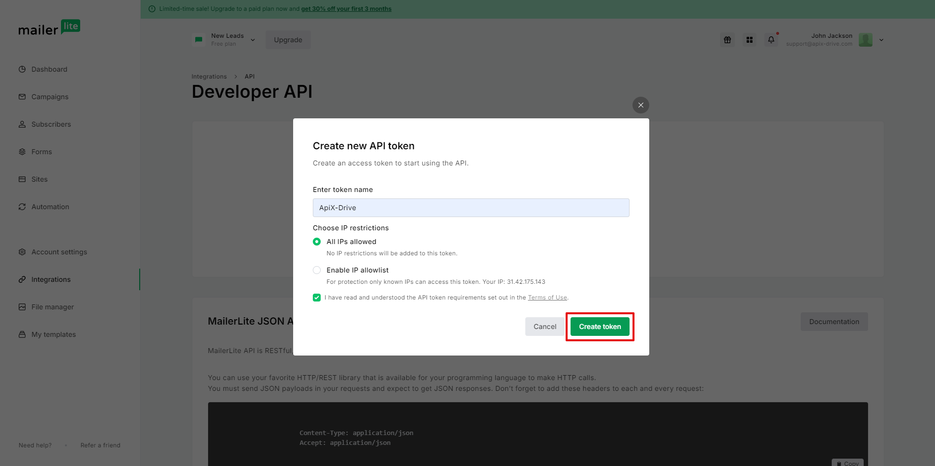The height and width of the screenshot is (466, 935).
Task: Select Enable IP allowlist radio button
Action: pyautogui.click(x=317, y=270)
